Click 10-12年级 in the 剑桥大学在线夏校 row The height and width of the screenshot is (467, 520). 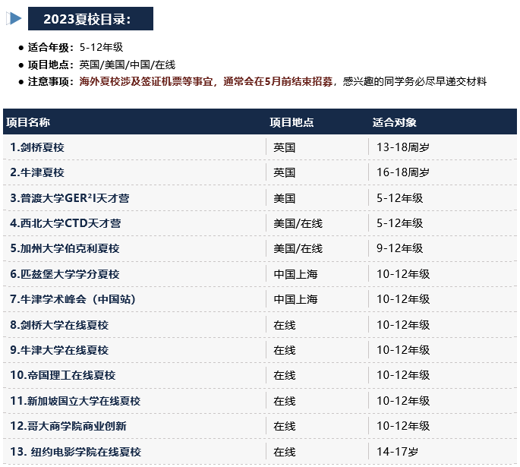click(403, 325)
